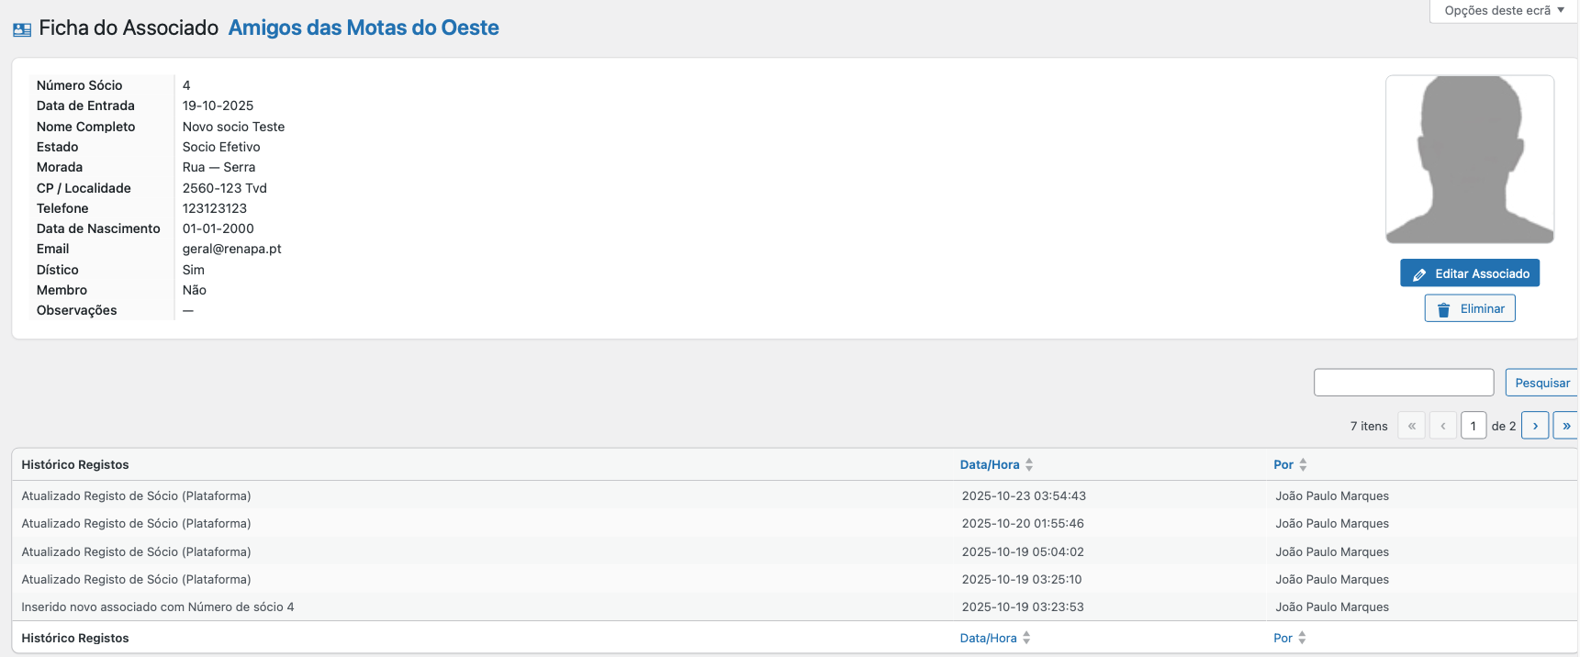Screen dimensions: 1580x657
Task: Click the Pesquisar button
Action: 1542,383
